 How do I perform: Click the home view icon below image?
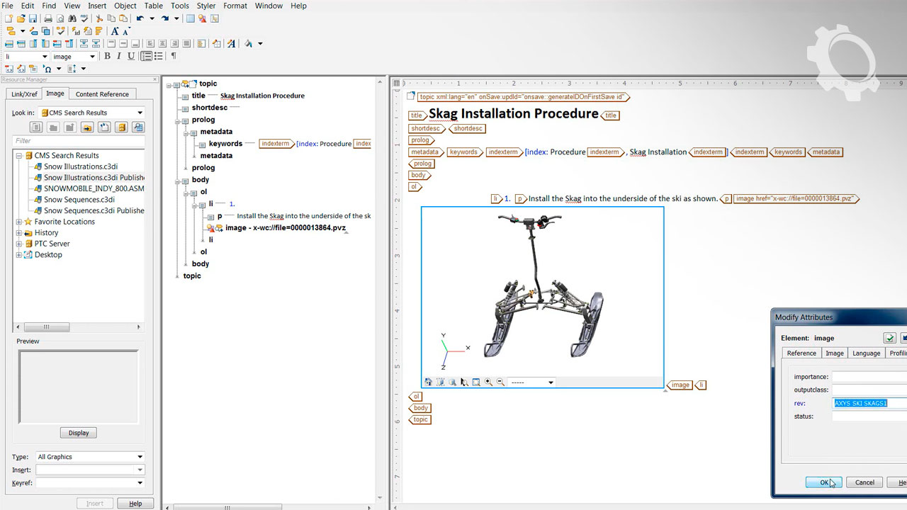pyautogui.click(x=428, y=382)
